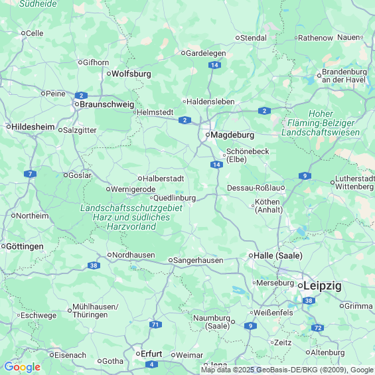This screenshot has height=375, width=375.
Task: Click the A14 shield below Gardelegen
Action: [214, 65]
